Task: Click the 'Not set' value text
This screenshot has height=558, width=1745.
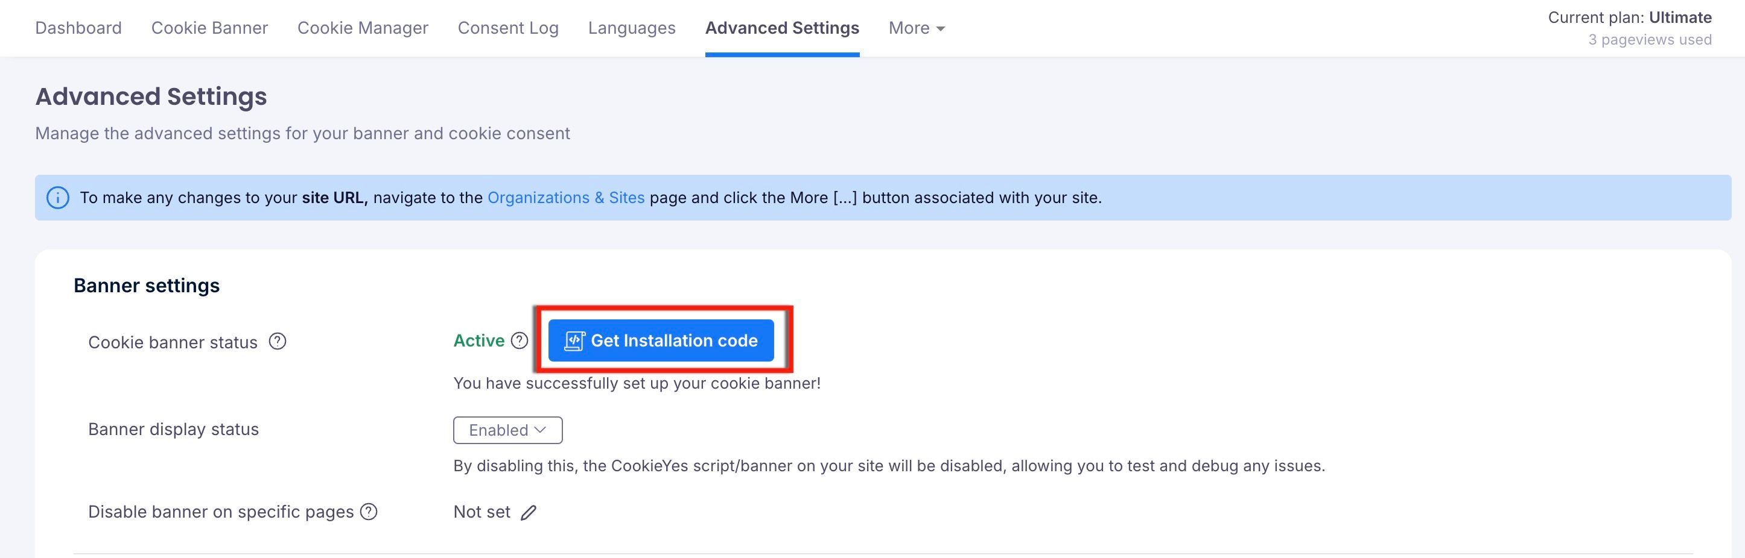Action: [x=482, y=512]
